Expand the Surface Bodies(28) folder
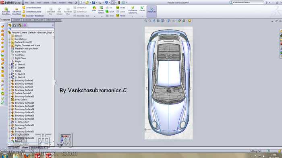This screenshot has height=158, width=282. pos(10,42)
